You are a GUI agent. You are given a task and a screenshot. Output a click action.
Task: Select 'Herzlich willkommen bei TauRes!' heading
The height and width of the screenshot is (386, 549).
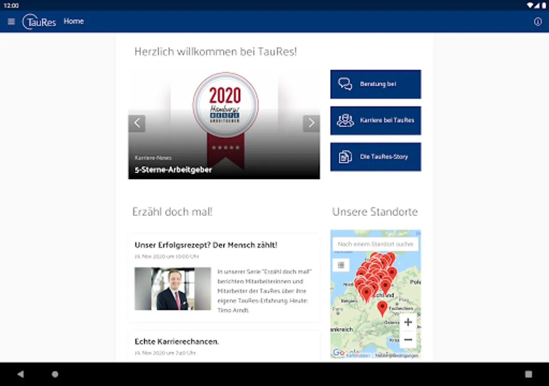(216, 52)
